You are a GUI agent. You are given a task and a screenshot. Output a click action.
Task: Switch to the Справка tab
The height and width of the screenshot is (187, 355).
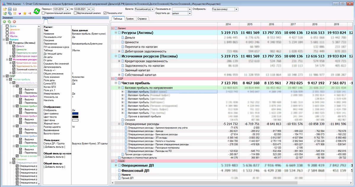142,19
